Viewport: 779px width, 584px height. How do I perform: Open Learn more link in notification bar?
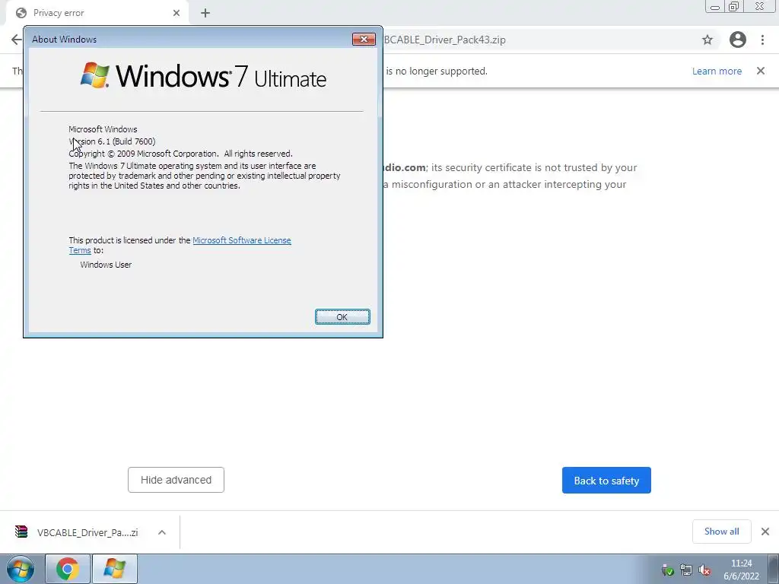[717, 71]
